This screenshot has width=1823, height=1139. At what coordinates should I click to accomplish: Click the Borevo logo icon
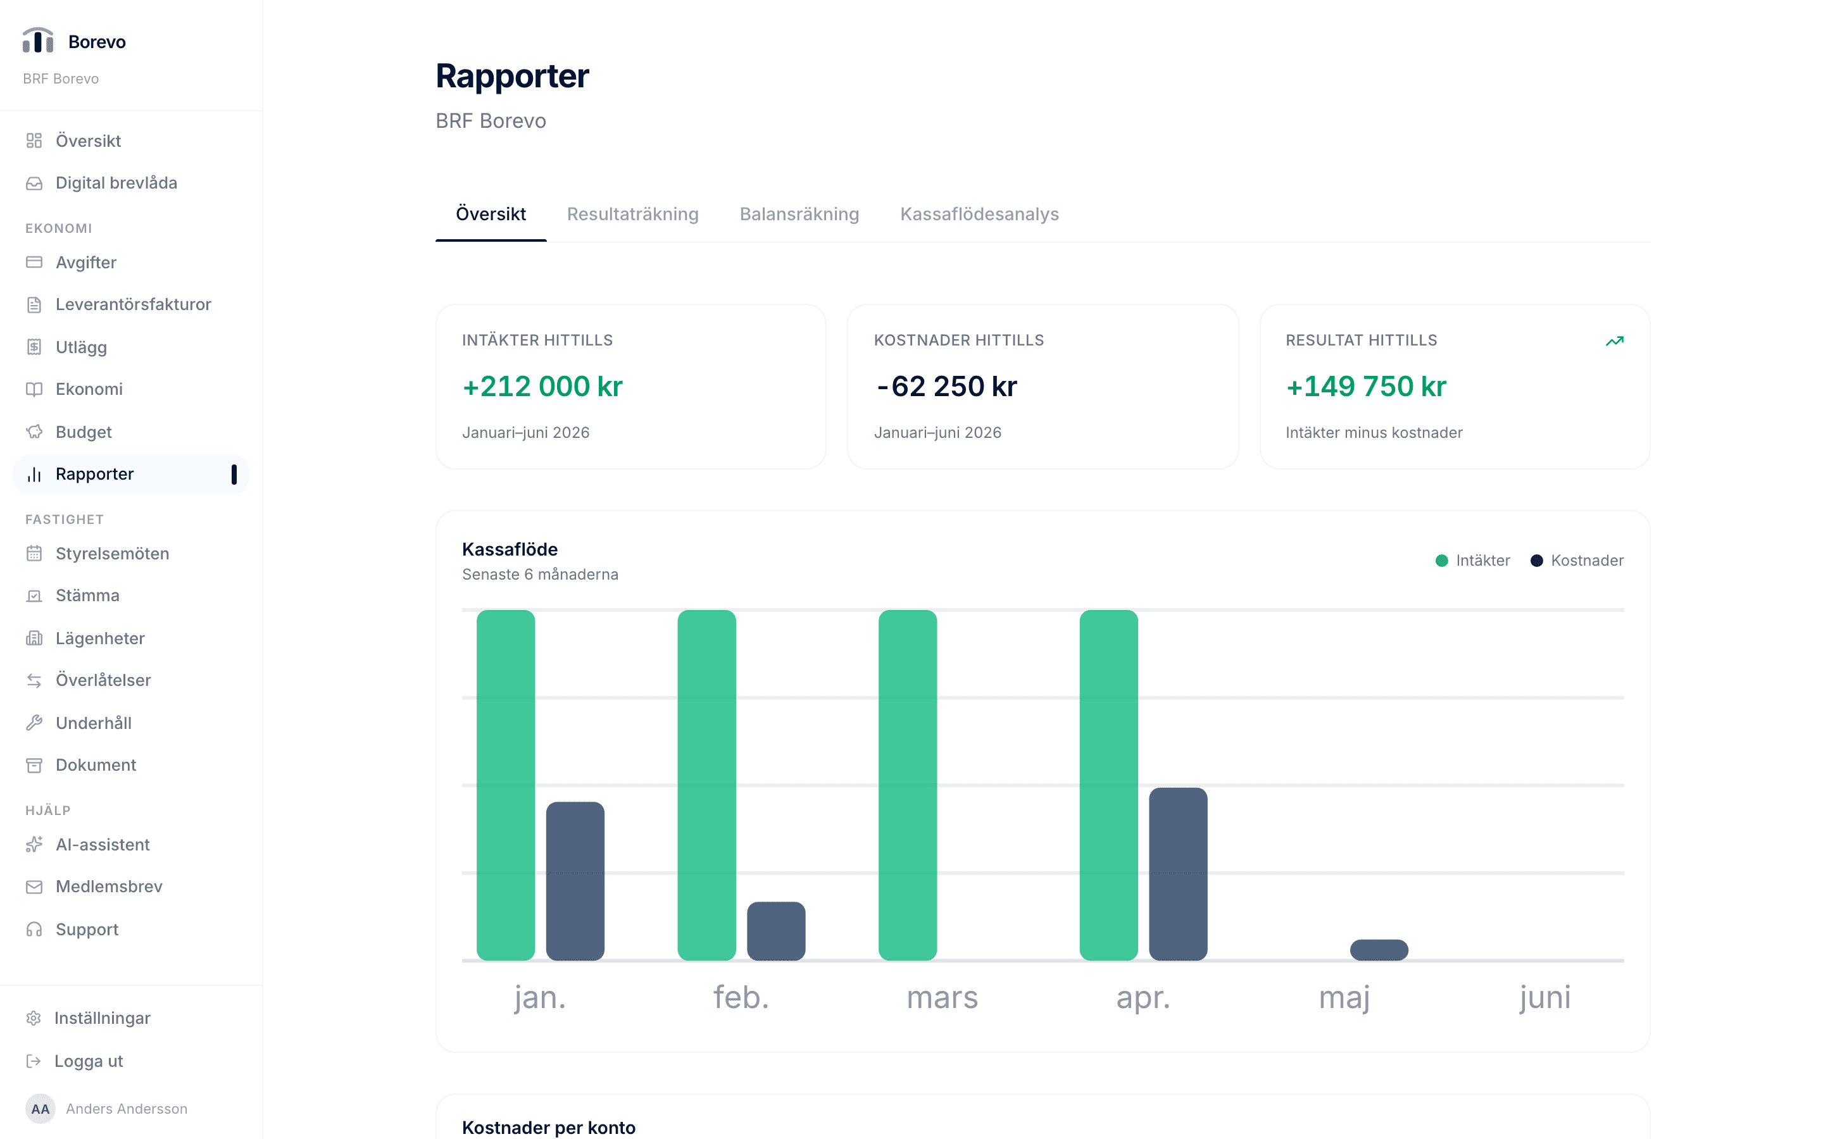[38, 40]
